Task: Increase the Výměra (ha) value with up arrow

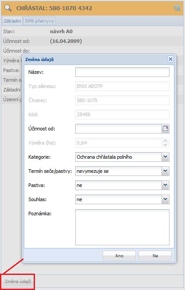Action: pyautogui.click(x=166, y=141)
